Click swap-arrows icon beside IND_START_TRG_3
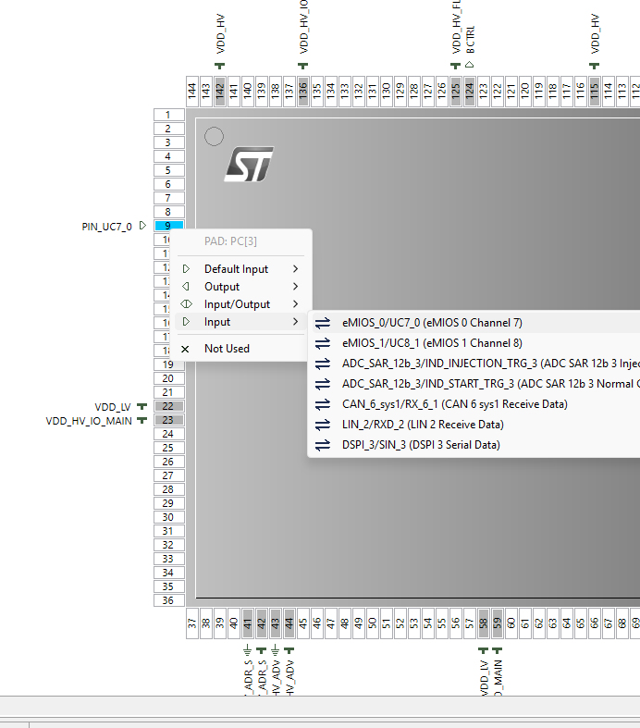 [323, 384]
